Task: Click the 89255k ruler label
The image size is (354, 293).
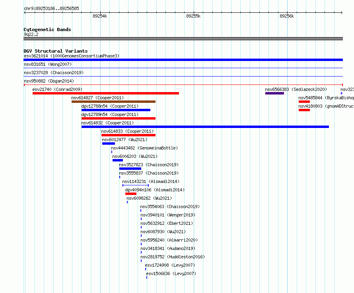Action: click(x=193, y=16)
